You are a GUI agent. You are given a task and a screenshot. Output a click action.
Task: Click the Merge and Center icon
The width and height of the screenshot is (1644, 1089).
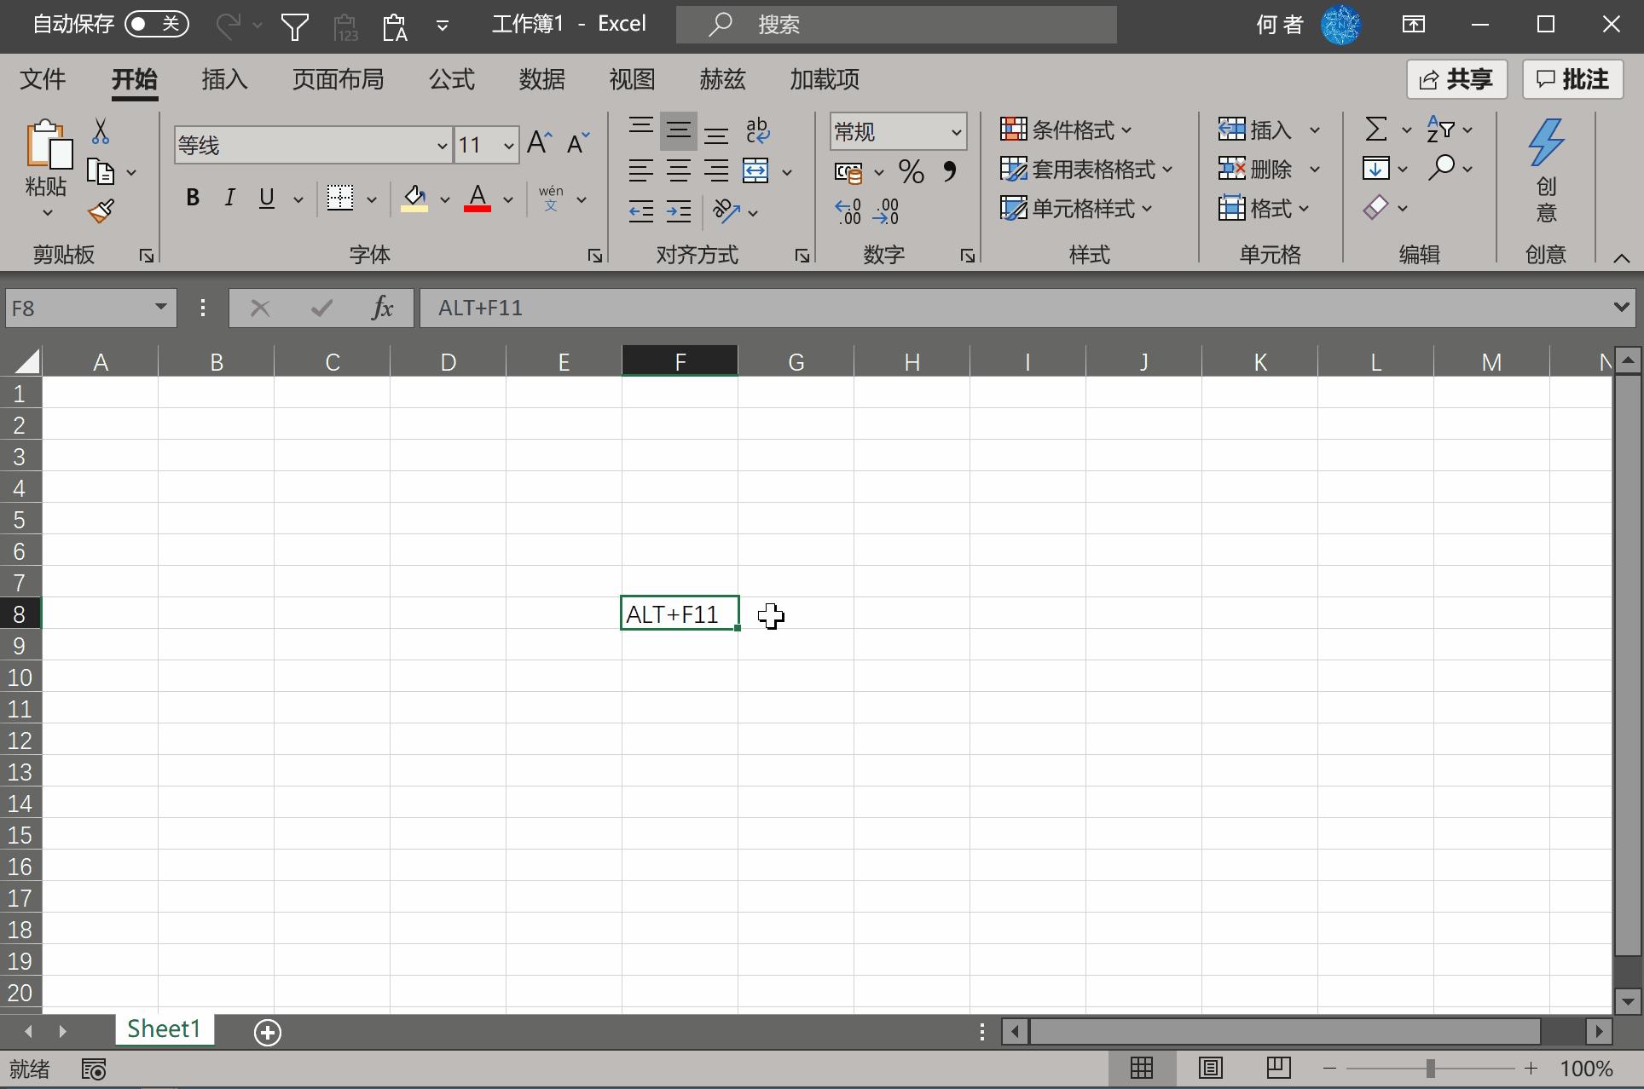[755, 170]
